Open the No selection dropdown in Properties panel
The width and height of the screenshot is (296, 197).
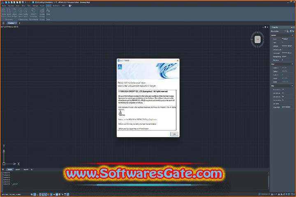(x=278, y=31)
